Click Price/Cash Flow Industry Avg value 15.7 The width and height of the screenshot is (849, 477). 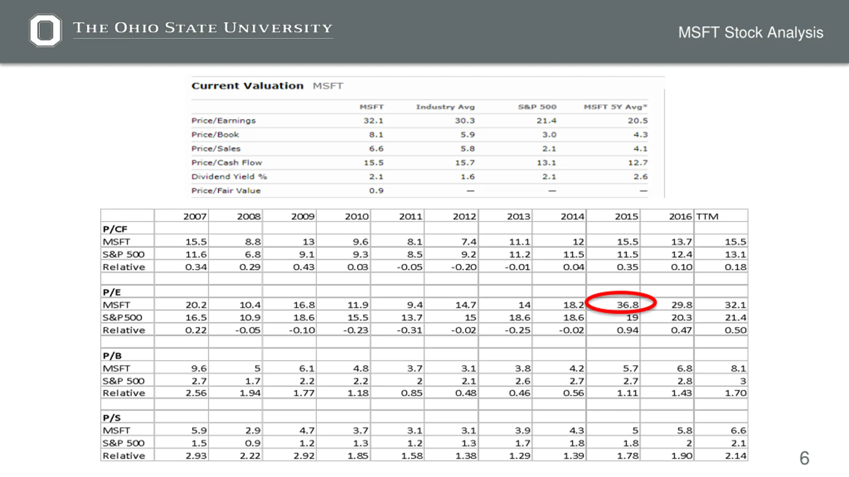click(x=465, y=163)
